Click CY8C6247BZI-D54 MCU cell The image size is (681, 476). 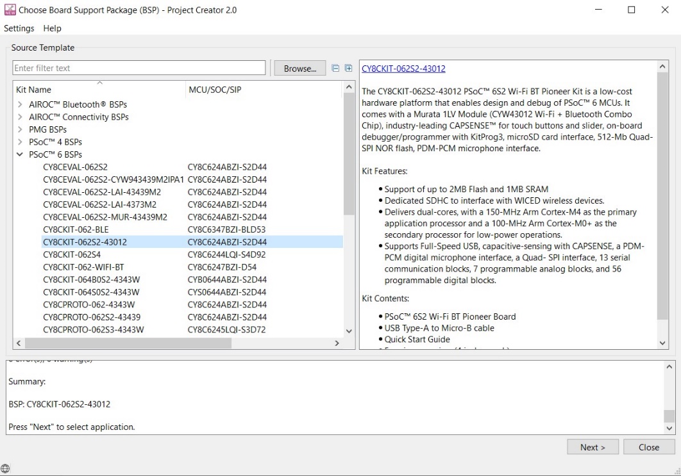[222, 267]
